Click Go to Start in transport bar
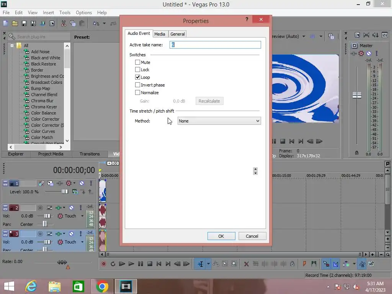 pos(159,264)
